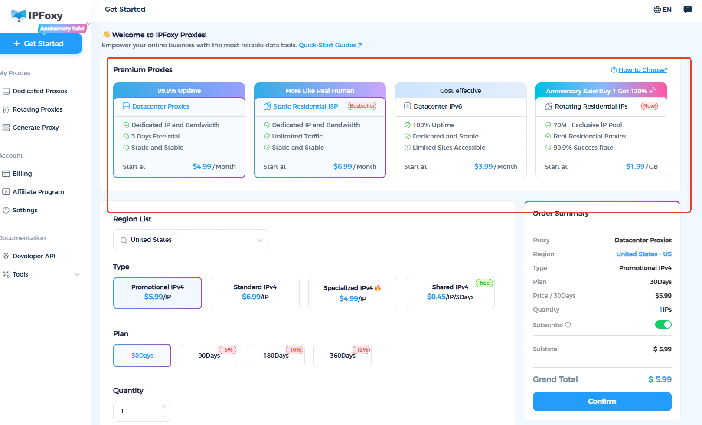Go to Affiliate Program page

(x=38, y=192)
